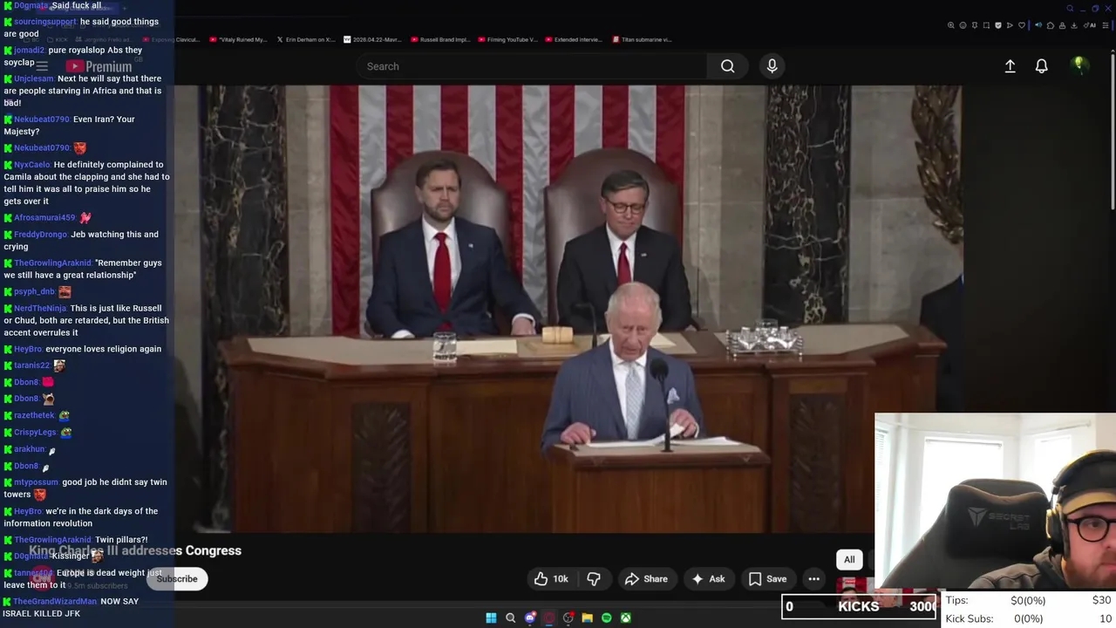Viewport: 1116px width, 628px height.
Task: Open the YouTube account avatar menu
Action: pos(1079,65)
